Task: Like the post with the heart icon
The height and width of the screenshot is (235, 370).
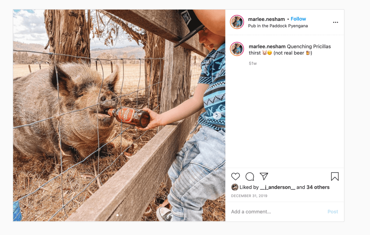Action: click(236, 177)
